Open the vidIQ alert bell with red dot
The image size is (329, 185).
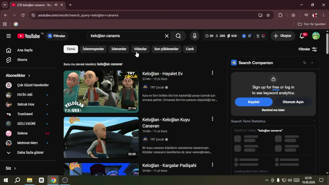[263, 36]
